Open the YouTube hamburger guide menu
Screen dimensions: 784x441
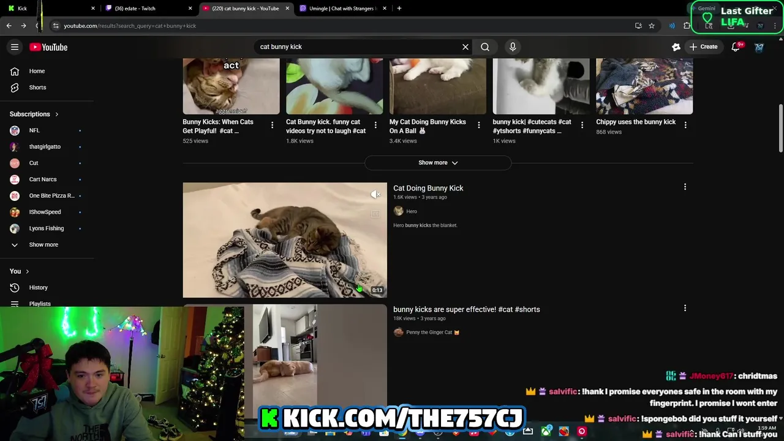coord(15,47)
